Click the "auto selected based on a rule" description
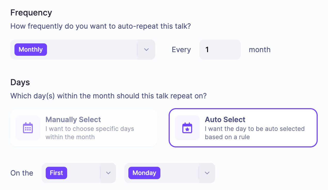Screen dimensions: 328x190 point(255,133)
